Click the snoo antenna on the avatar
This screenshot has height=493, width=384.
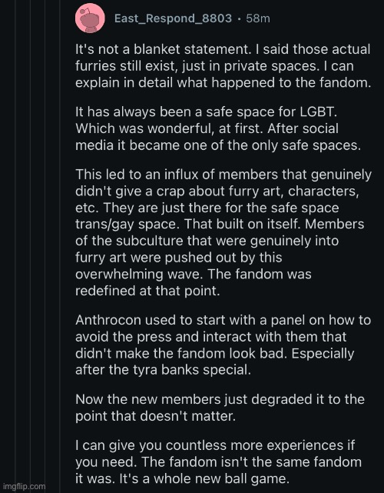click(x=83, y=12)
